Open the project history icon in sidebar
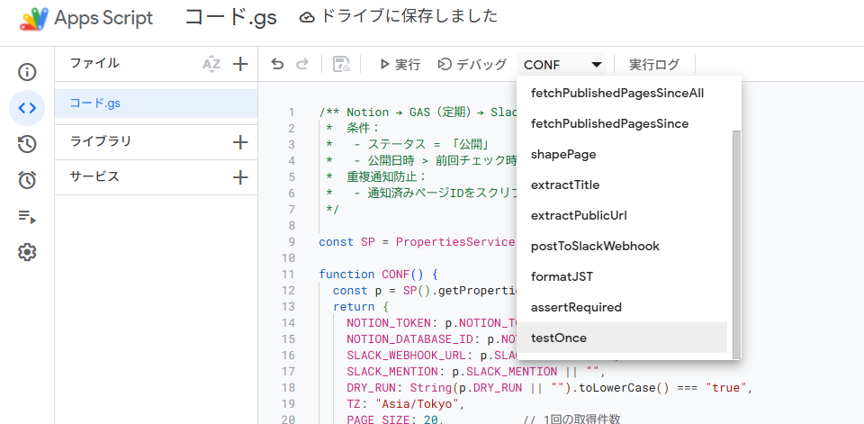864x424 pixels. pyautogui.click(x=27, y=144)
